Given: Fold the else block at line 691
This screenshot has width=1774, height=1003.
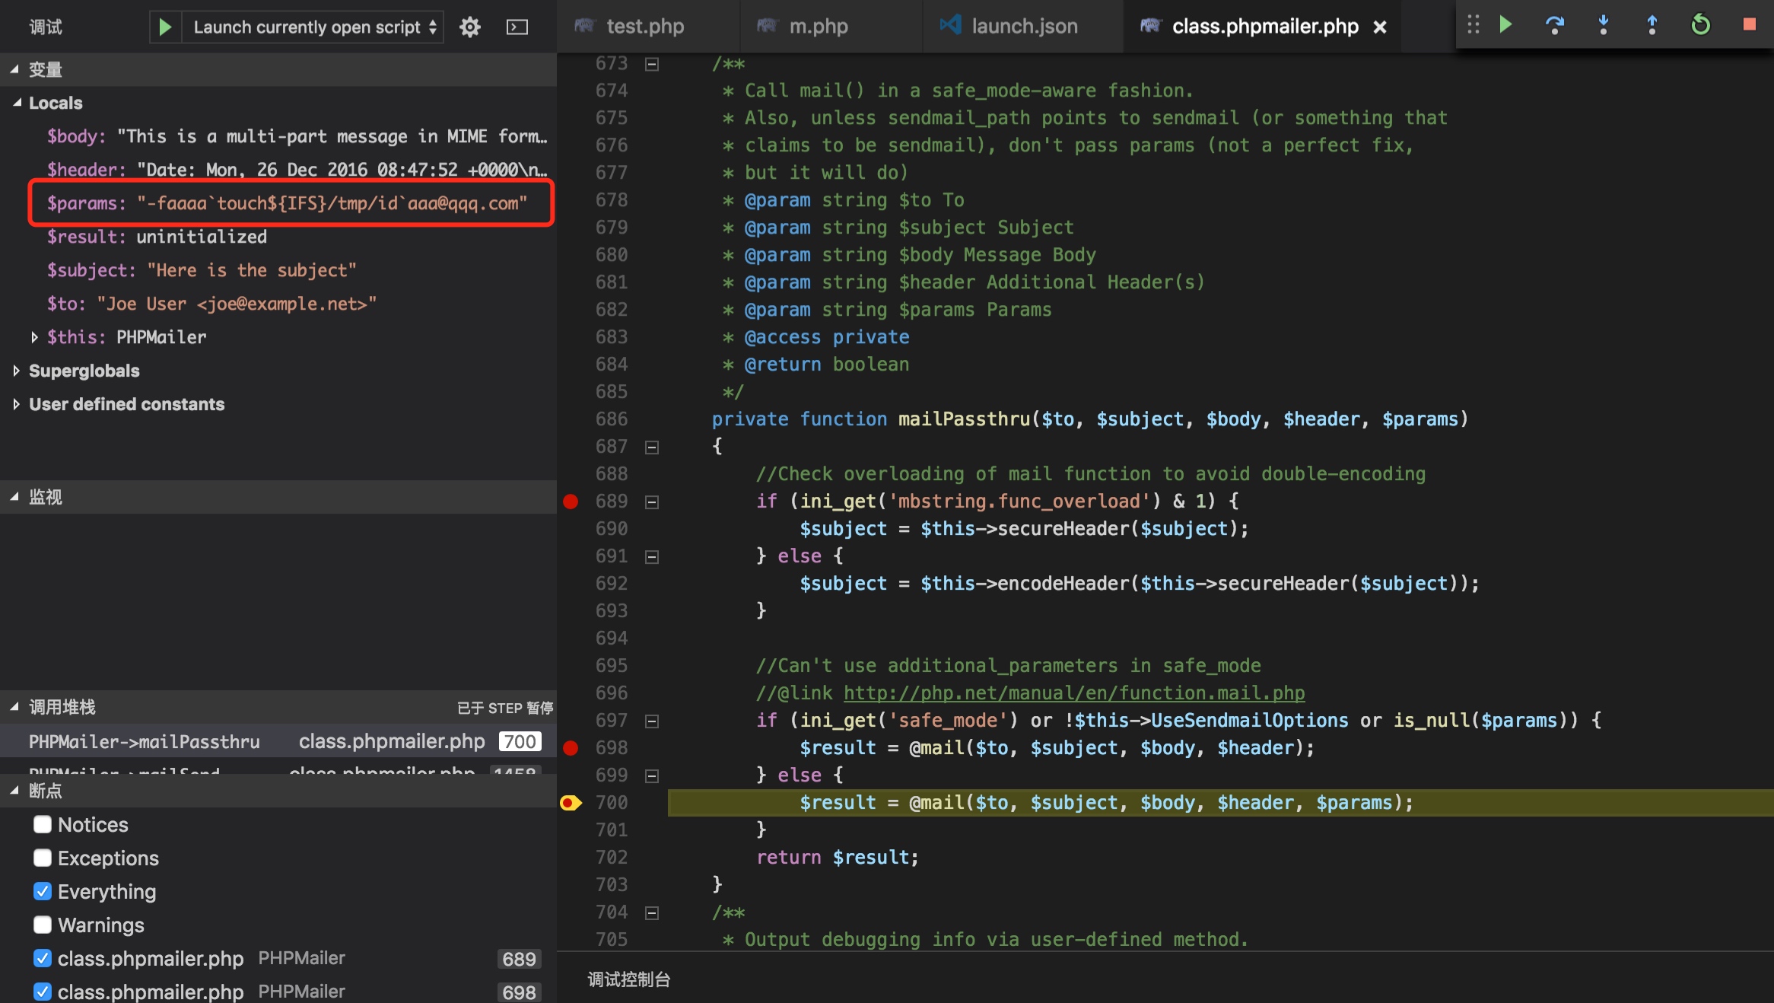Looking at the screenshot, I should coord(652,557).
